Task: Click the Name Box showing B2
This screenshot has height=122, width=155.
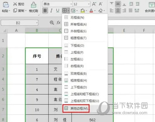Action: 20,23
